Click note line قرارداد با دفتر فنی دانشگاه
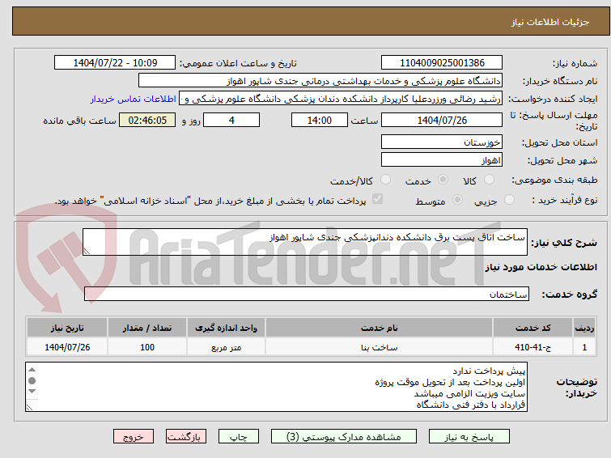611x458 pixels. point(471,405)
